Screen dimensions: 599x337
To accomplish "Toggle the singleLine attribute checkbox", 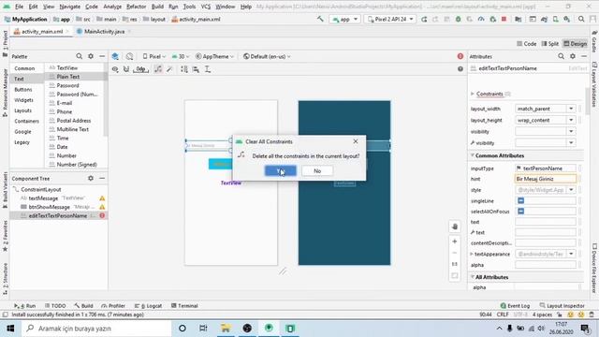I will pyautogui.click(x=520, y=200).
